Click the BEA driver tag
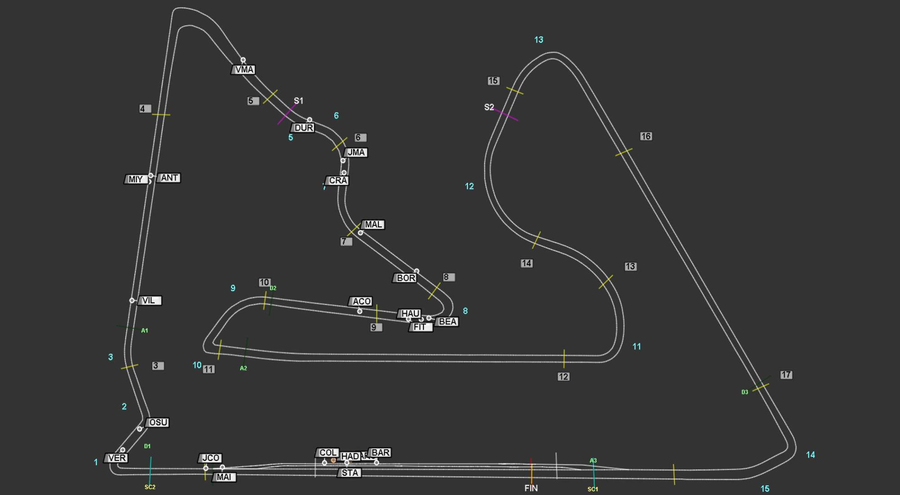Screen dimensions: 900x495 tap(447, 322)
